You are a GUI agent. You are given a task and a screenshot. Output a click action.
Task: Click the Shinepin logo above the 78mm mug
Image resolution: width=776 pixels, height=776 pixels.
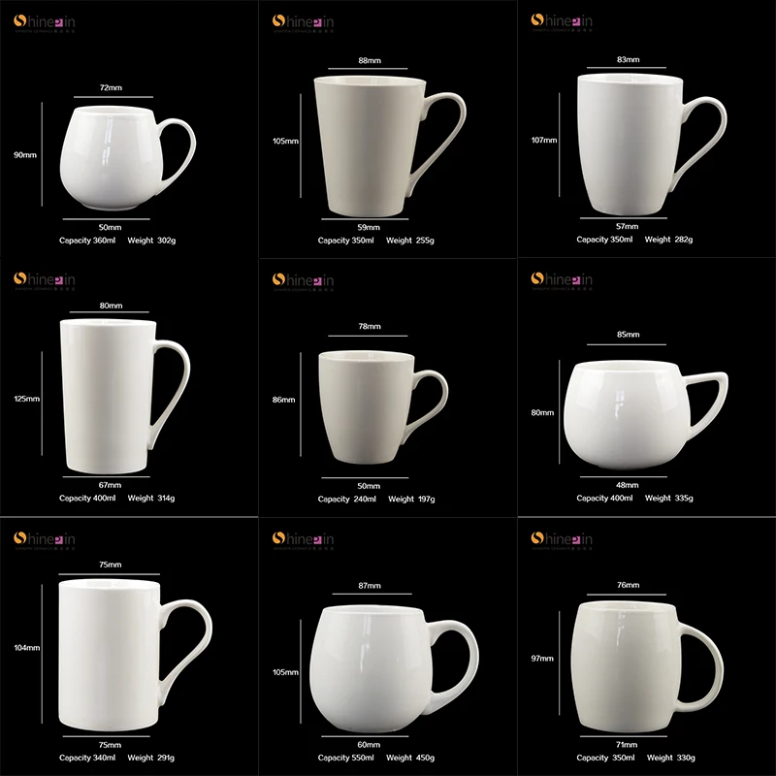tap(303, 281)
